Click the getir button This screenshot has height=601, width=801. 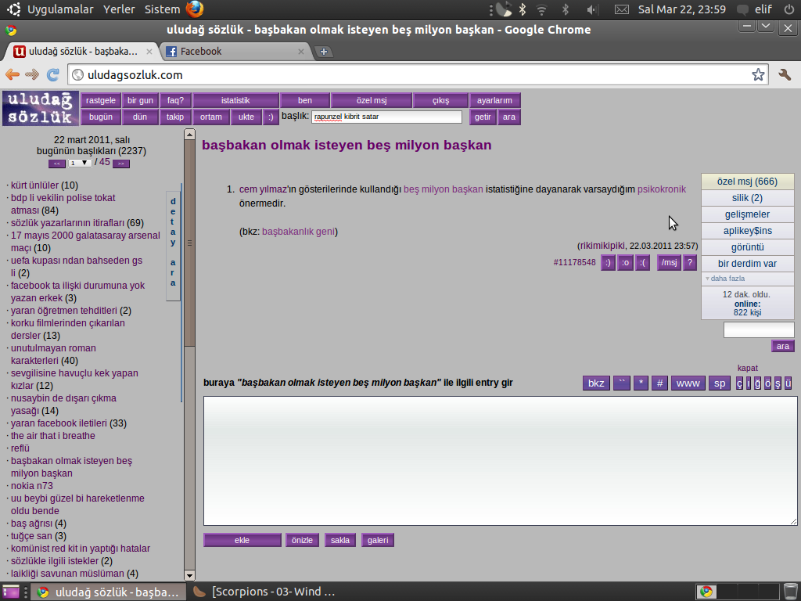coord(483,117)
